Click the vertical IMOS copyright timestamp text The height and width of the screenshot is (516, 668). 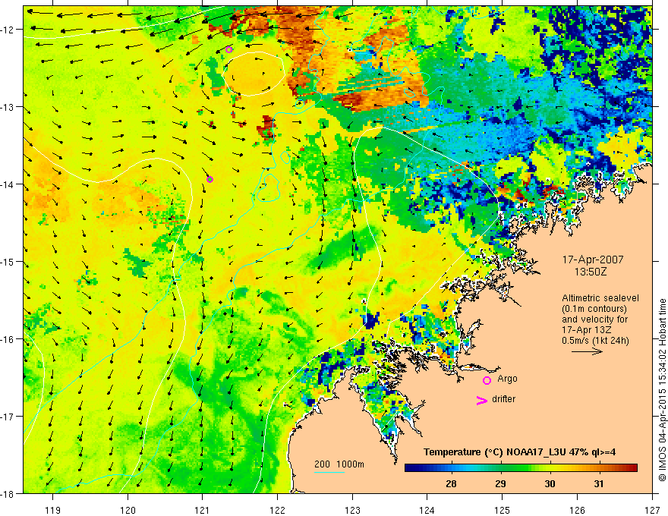click(662, 390)
